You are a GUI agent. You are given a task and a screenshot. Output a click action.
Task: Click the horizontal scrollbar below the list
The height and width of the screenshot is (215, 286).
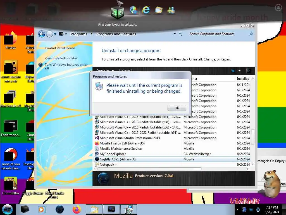pyautogui.click(x=149, y=169)
